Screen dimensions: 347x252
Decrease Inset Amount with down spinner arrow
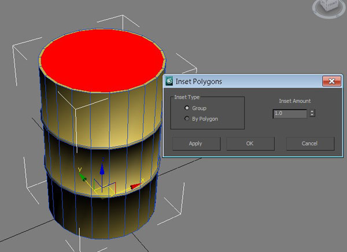pos(312,116)
